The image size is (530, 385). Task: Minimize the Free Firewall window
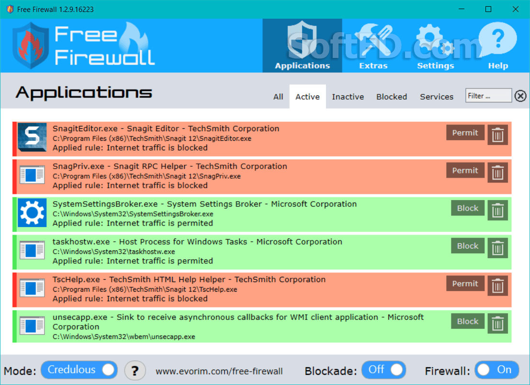[462, 9]
